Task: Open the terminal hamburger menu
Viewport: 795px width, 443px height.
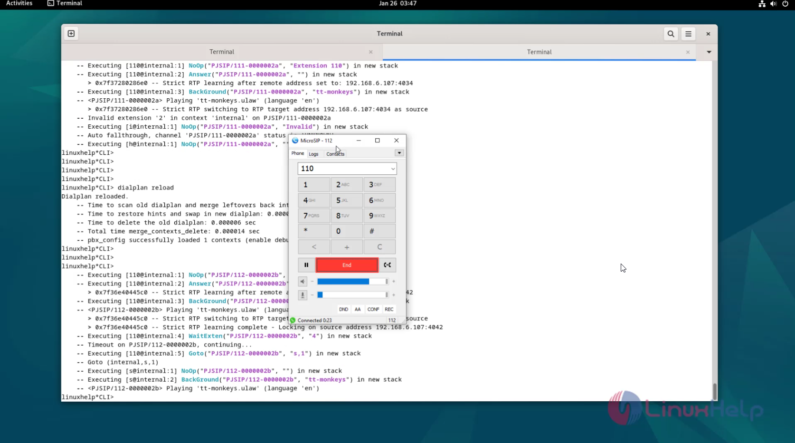Action: 688,34
